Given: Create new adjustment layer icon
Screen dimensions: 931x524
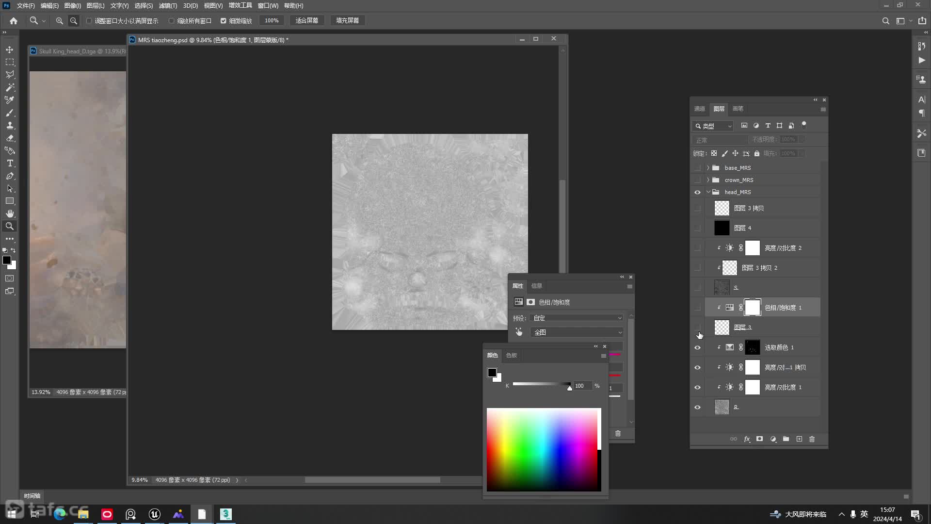Looking at the screenshot, I should [x=773, y=439].
